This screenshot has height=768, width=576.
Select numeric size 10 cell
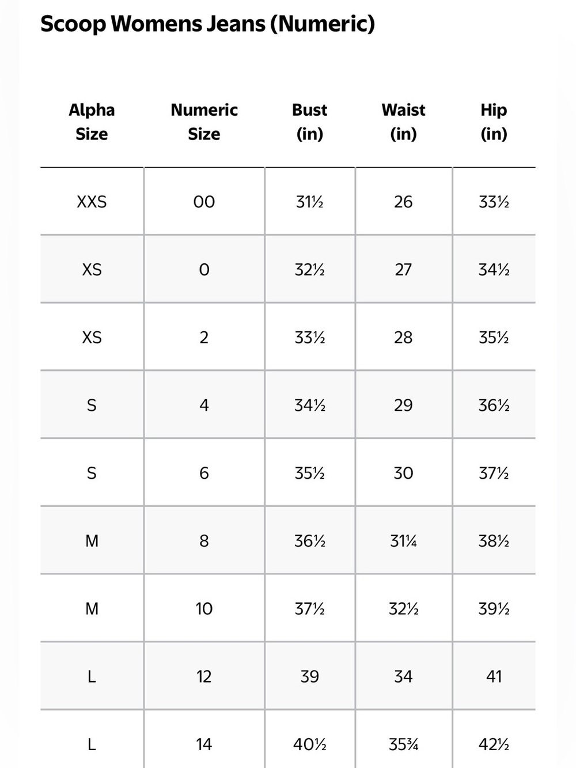click(204, 608)
